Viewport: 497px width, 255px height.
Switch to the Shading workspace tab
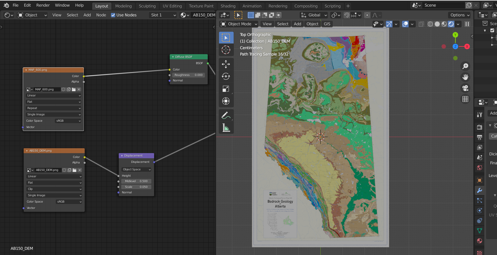tap(228, 6)
